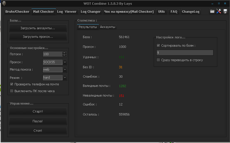This screenshot has width=230, height=143.
Task: Toggle the Сортировать по боям checkbox
Action: click(158, 45)
